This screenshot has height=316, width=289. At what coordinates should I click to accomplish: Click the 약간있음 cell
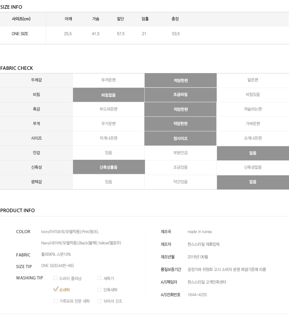[181, 182]
